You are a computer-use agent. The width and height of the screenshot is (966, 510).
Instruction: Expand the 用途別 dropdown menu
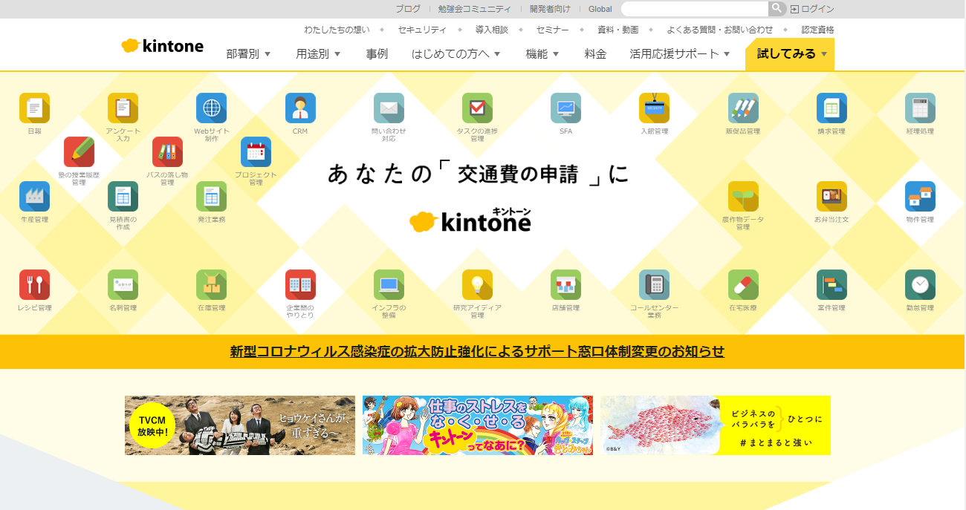318,54
